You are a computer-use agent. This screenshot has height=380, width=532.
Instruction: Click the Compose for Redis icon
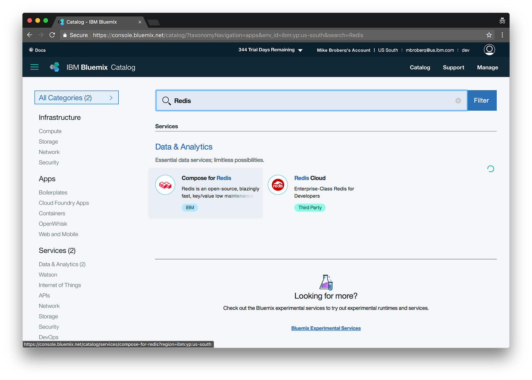[x=165, y=185]
